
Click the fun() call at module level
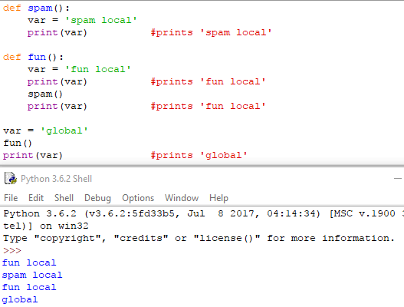pos(18,143)
